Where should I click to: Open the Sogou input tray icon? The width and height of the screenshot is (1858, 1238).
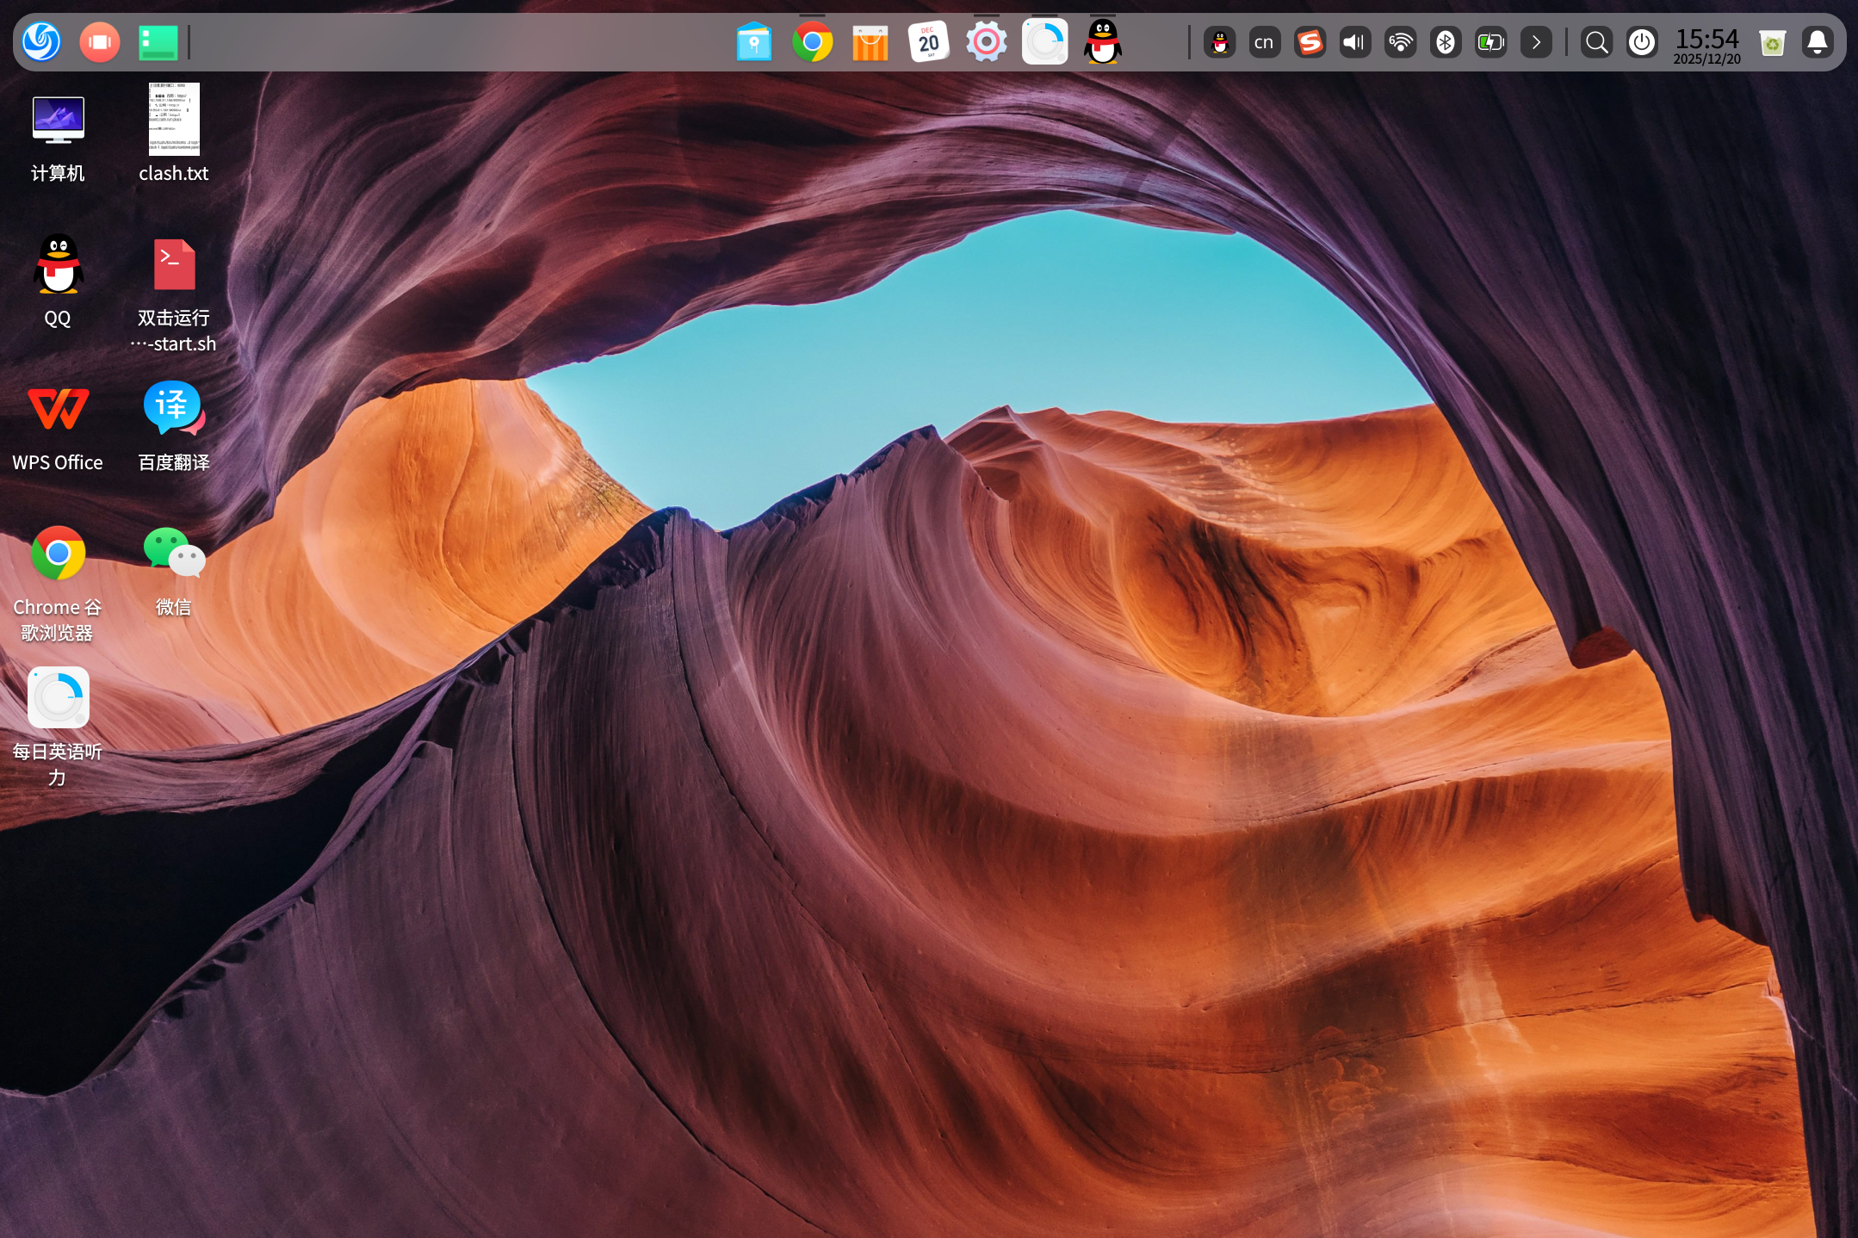pyautogui.click(x=1310, y=42)
